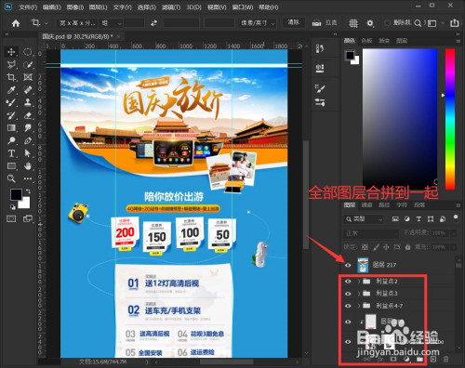Click the 清除 button in options bar
The height and width of the screenshot is (368, 465).
[294, 22]
